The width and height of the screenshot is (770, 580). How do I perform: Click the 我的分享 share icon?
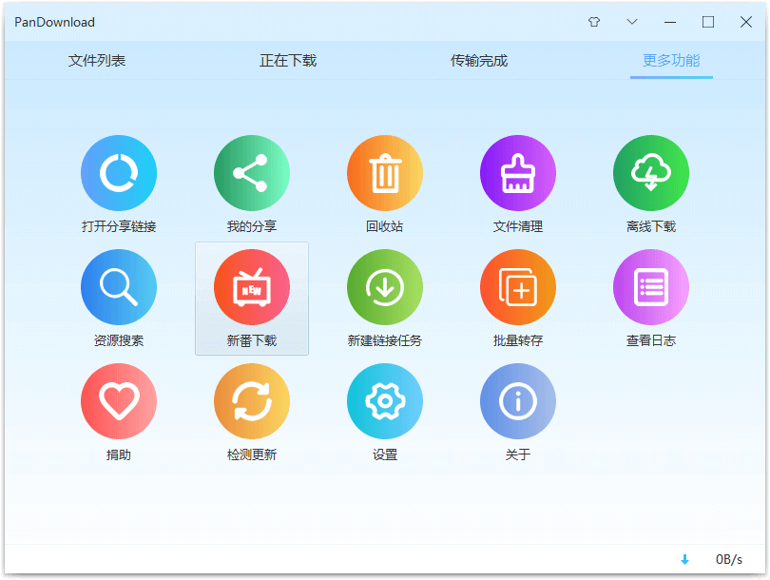coord(252,173)
